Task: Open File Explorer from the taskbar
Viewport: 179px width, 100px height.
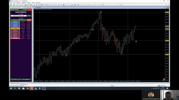Action: (19, 88)
